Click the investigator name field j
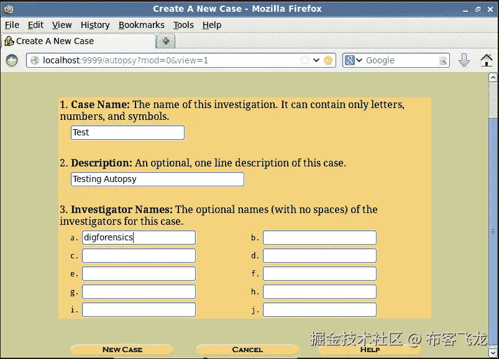Screen dimensions: 499x359 [319, 310]
